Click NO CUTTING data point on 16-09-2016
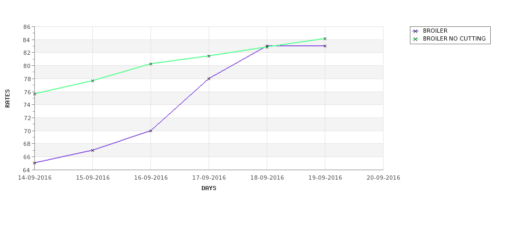This screenshot has width=515, height=226. [x=151, y=64]
